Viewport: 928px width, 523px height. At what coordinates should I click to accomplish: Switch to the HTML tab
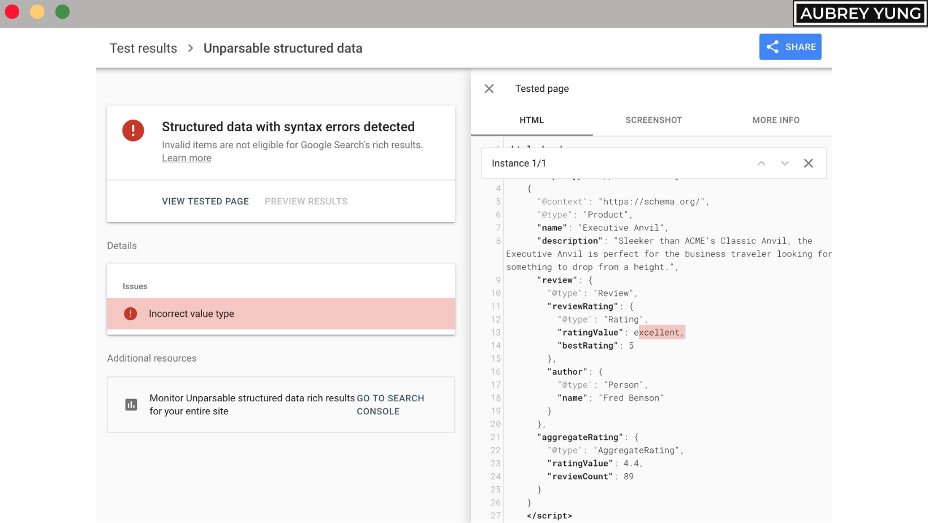[531, 120]
